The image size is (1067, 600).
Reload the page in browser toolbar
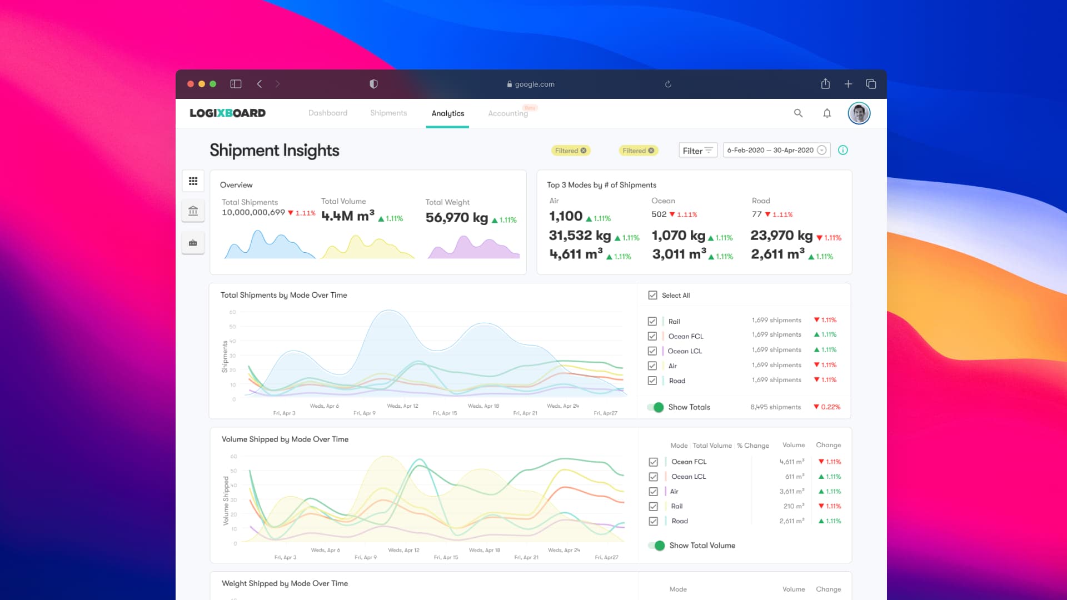click(668, 84)
